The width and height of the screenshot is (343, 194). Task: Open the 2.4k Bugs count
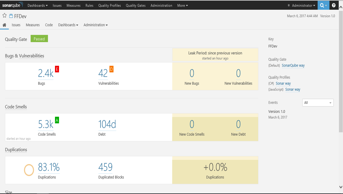46,73
